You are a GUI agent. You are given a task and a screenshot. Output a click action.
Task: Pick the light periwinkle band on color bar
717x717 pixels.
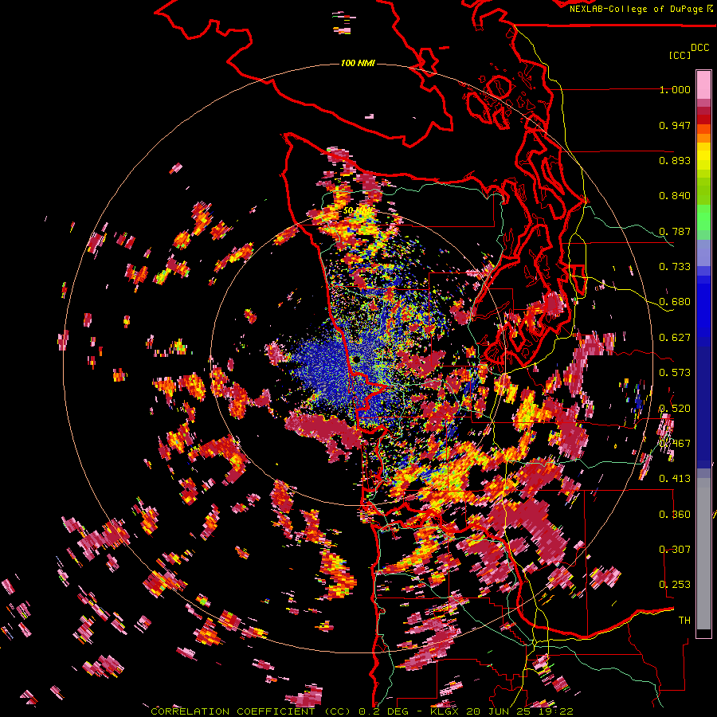click(x=703, y=253)
